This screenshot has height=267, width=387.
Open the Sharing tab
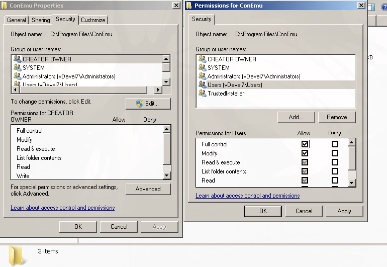point(41,20)
